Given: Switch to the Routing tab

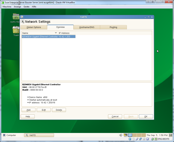Looking at the screenshot, I should [113, 27].
